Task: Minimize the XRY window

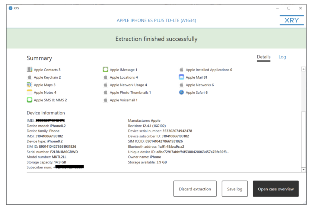Action: tap(278, 8)
